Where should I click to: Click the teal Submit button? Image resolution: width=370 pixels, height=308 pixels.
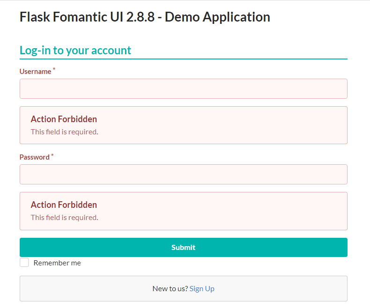coord(183,247)
